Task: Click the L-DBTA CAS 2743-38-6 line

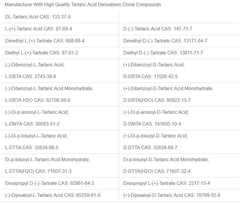Action: [30, 77]
